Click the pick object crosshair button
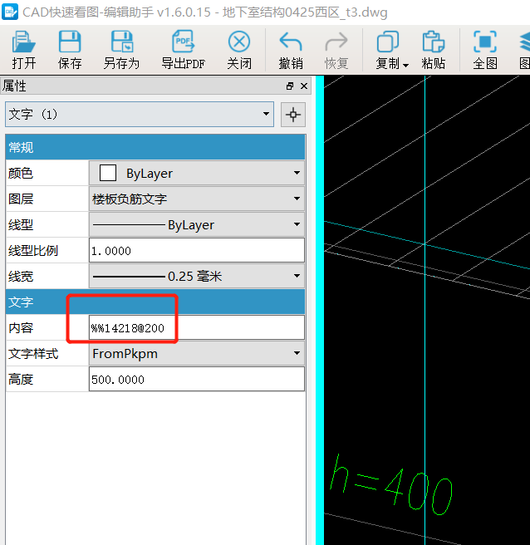The width and height of the screenshot is (530, 545). coord(292,115)
